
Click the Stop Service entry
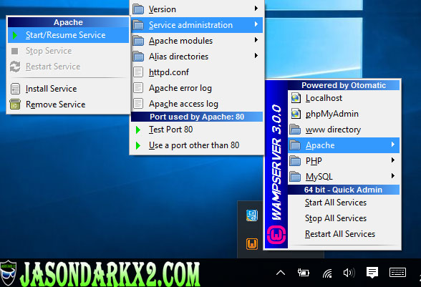[x=68, y=51]
